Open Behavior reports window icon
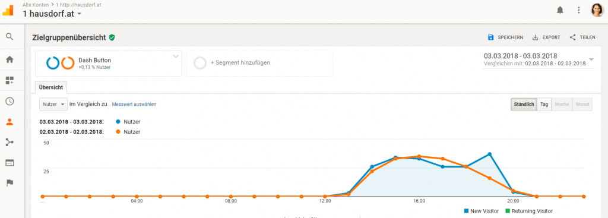 [9, 163]
